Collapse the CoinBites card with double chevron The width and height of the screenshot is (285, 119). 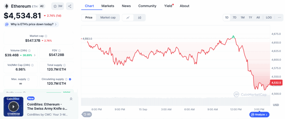[x=71, y=99]
